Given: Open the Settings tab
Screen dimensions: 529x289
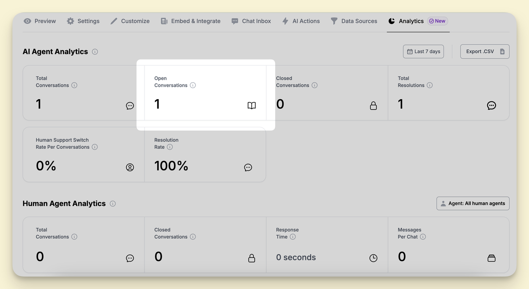Looking at the screenshot, I should coord(83,21).
